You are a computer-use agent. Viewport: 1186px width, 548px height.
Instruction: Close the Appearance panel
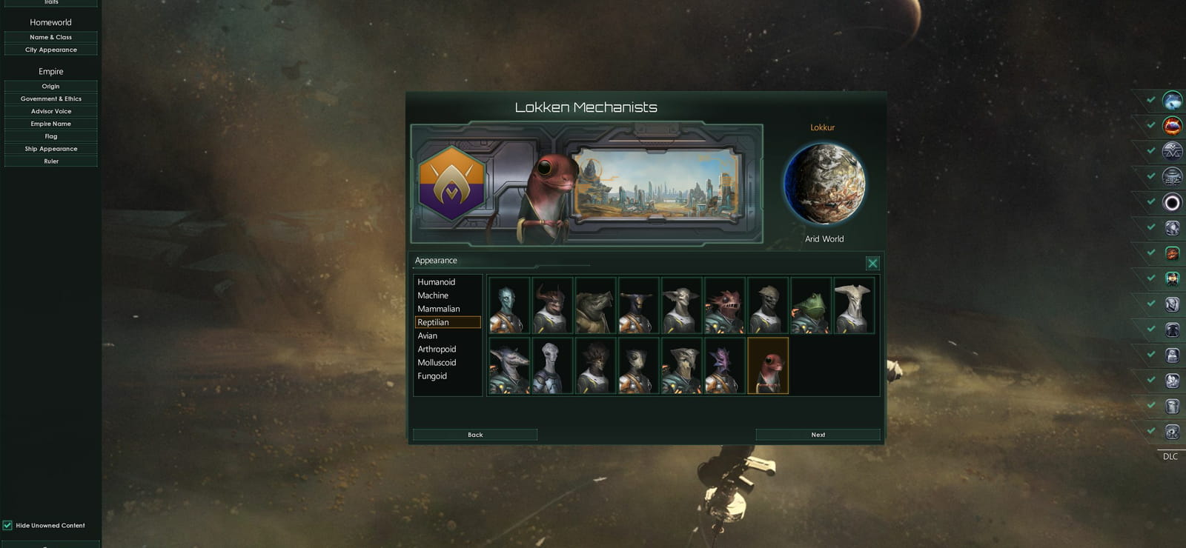click(872, 263)
